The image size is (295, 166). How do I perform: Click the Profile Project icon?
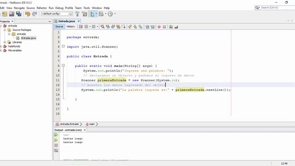(110, 14)
